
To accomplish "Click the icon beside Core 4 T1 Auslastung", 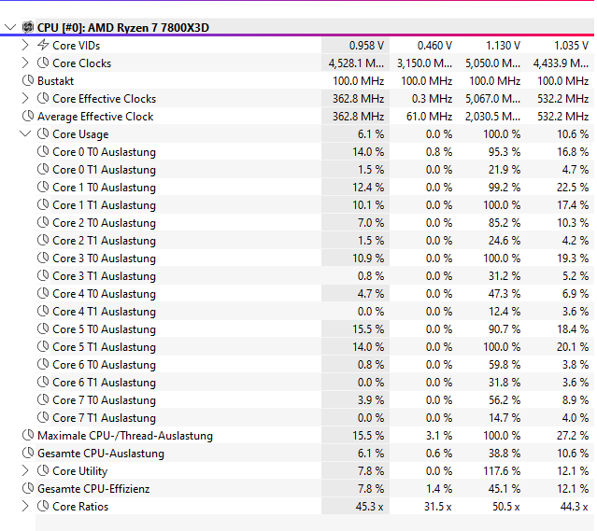I will (x=43, y=311).
